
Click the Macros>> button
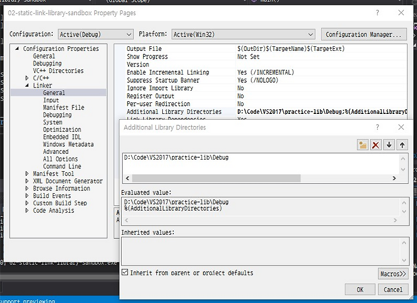click(x=393, y=274)
